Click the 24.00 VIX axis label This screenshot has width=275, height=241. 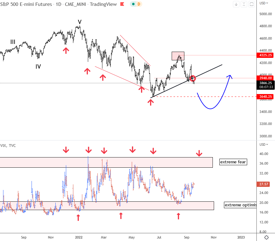(264, 193)
